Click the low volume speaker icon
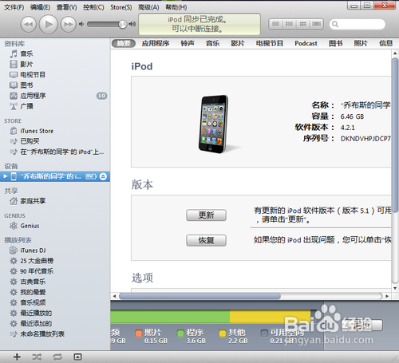Viewport: 399px width, 363px height. coord(81,24)
